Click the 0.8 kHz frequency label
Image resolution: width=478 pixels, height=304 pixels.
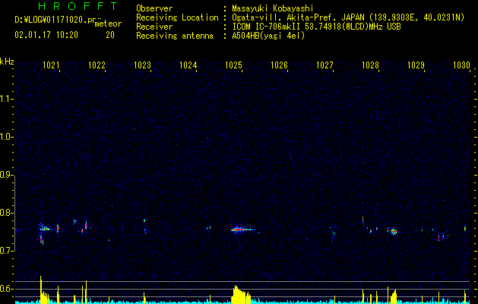[x=7, y=213]
